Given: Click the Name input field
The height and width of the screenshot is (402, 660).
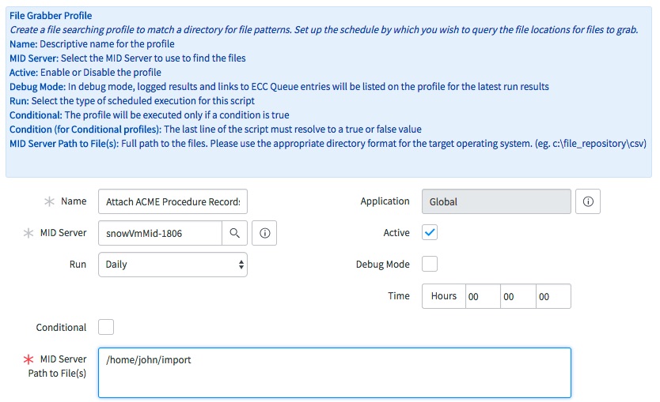Looking at the screenshot, I should pyautogui.click(x=173, y=201).
